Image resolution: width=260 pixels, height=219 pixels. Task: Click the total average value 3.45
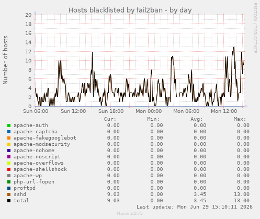pyautogui.click(x=200, y=201)
